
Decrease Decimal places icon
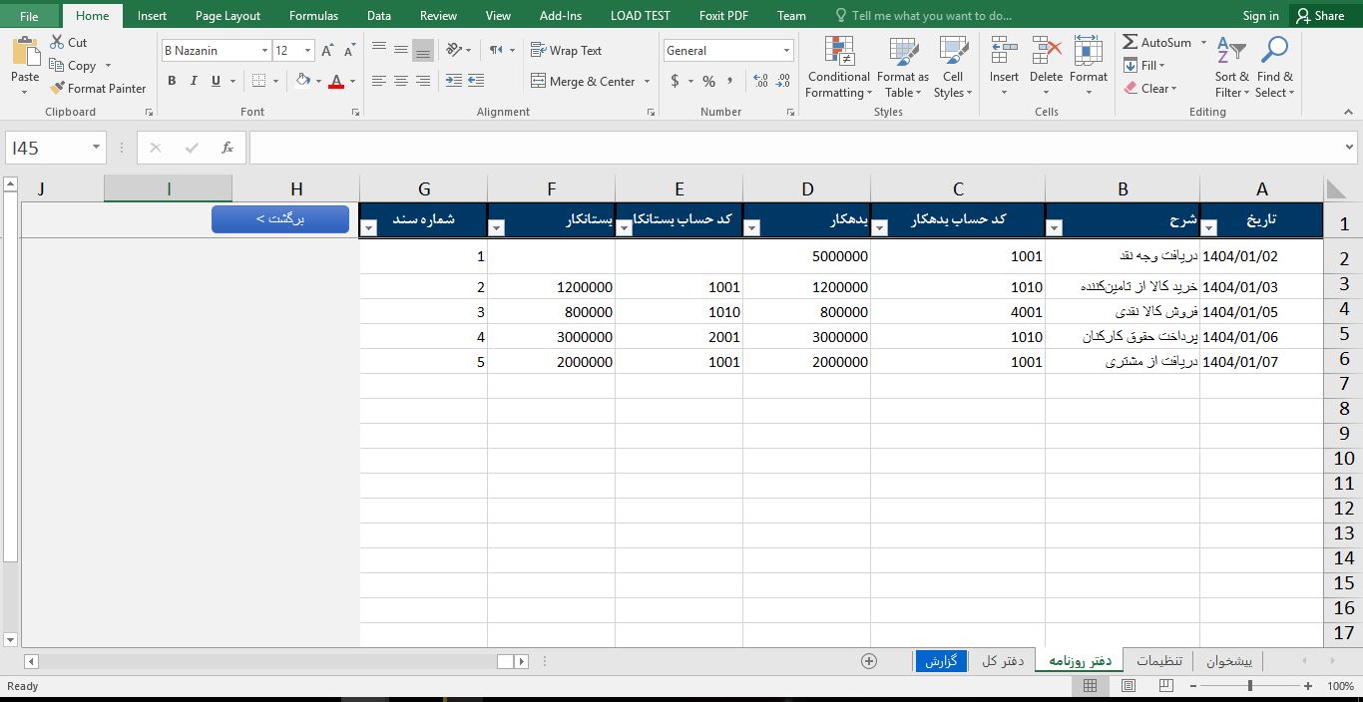(x=782, y=81)
